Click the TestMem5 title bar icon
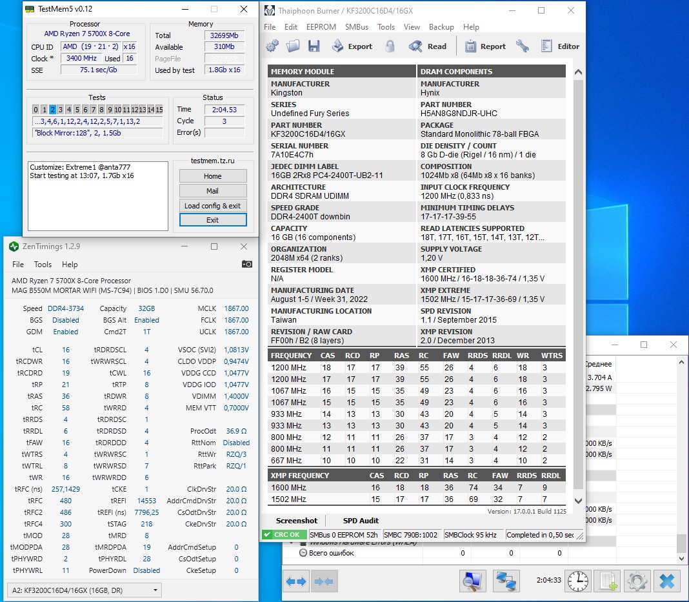689x602 pixels. click(30, 9)
